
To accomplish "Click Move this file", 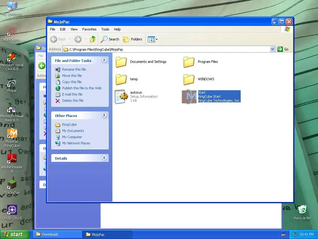I will pos(72,76).
